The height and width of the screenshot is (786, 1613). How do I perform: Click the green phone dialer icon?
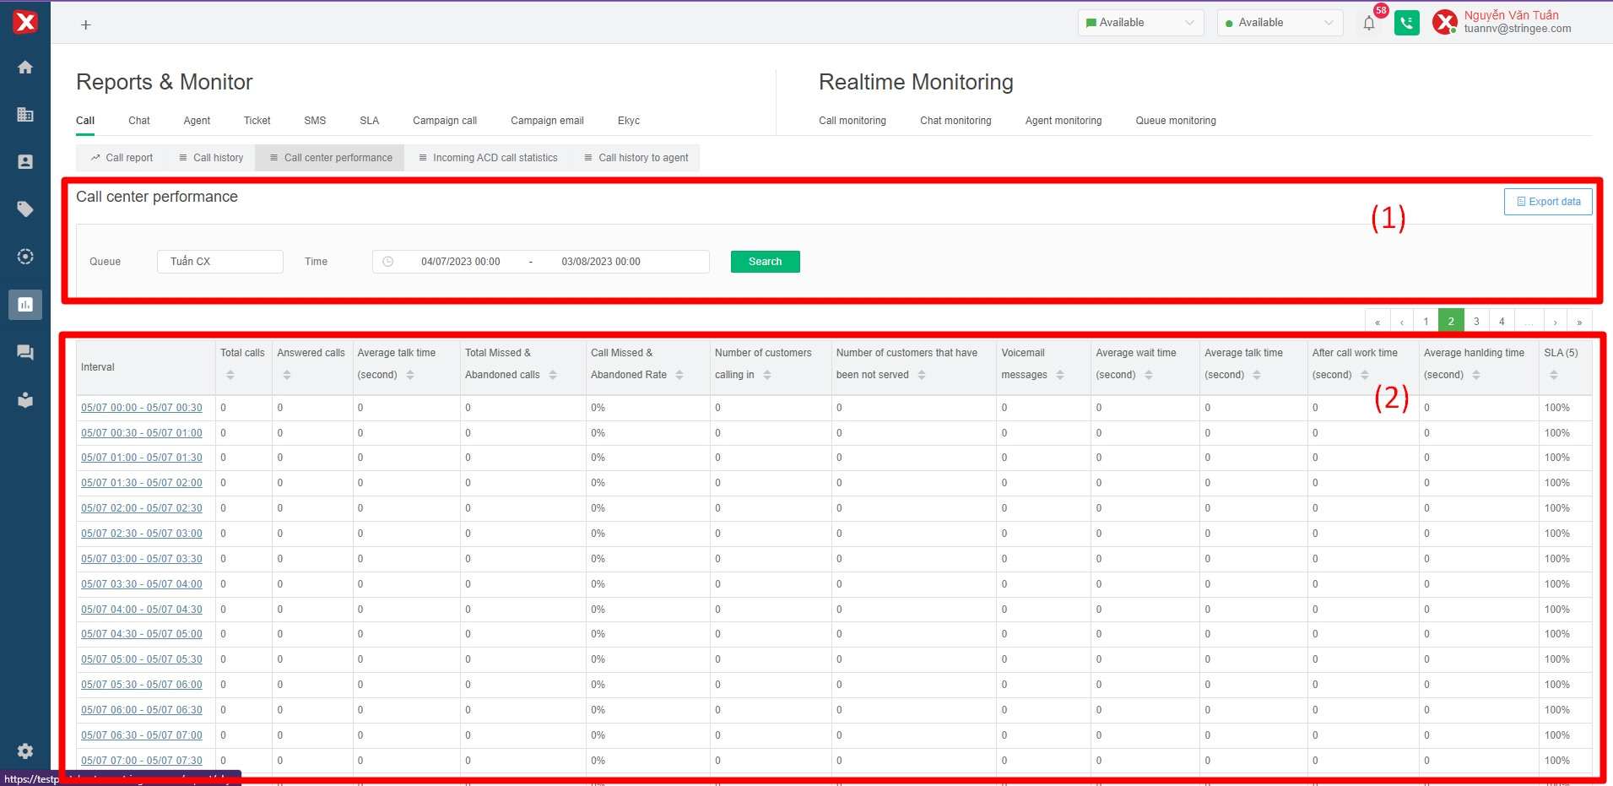pos(1406,24)
